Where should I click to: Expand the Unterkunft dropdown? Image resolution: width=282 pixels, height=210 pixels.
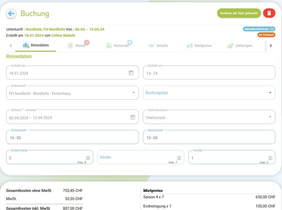pyautogui.click(x=133, y=93)
